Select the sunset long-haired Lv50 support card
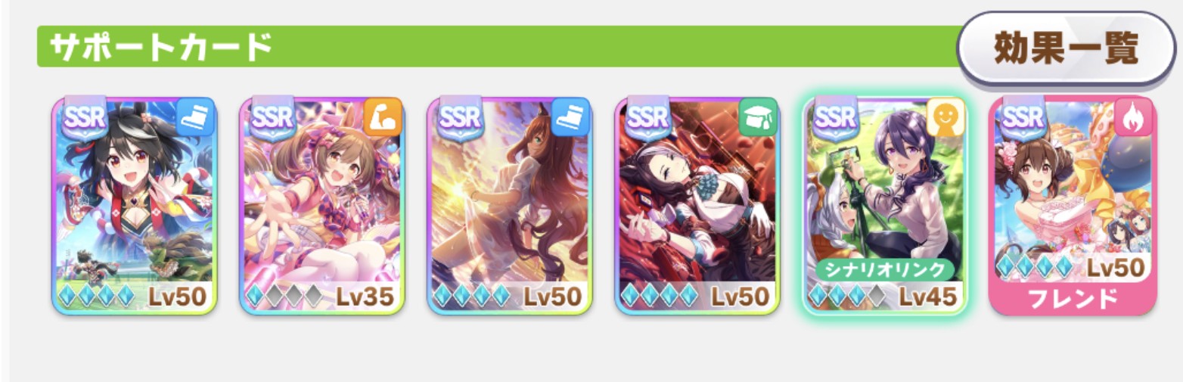This screenshot has height=382, width=1183. point(510,206)
